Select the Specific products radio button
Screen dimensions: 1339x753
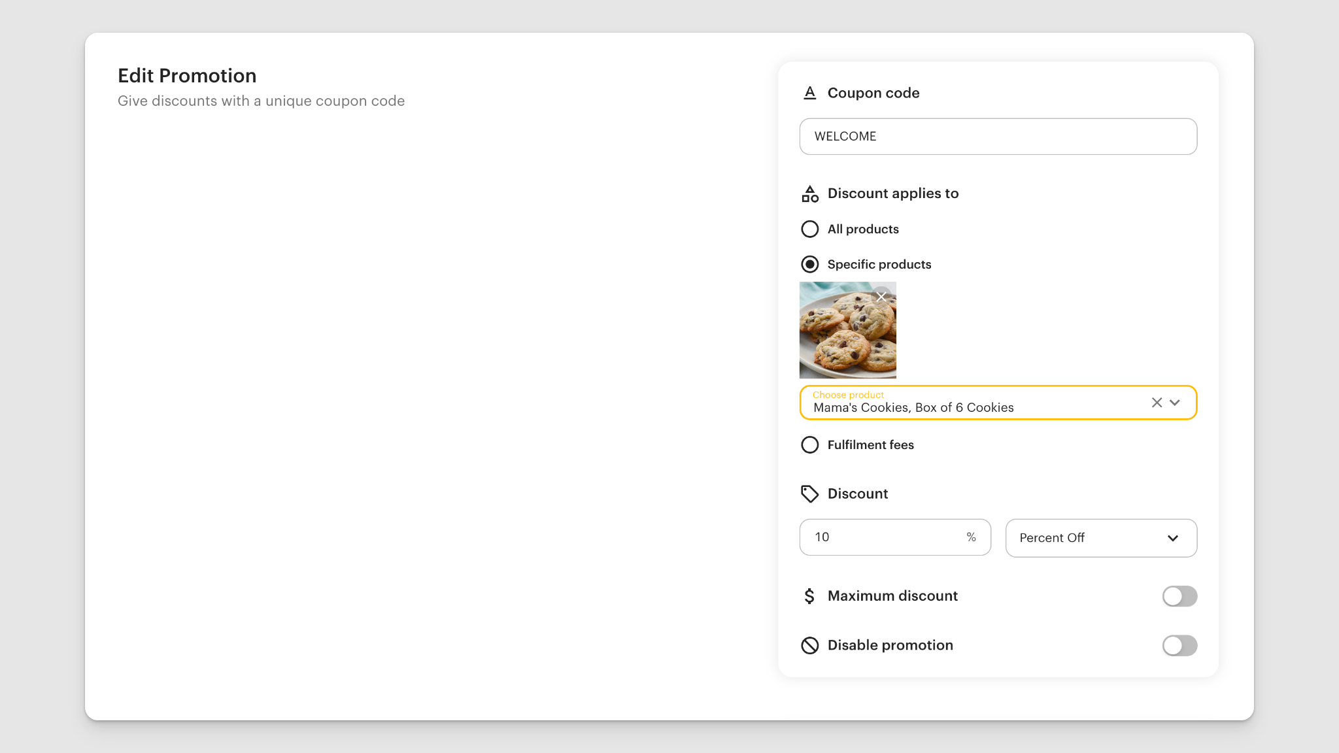(810, 264)
